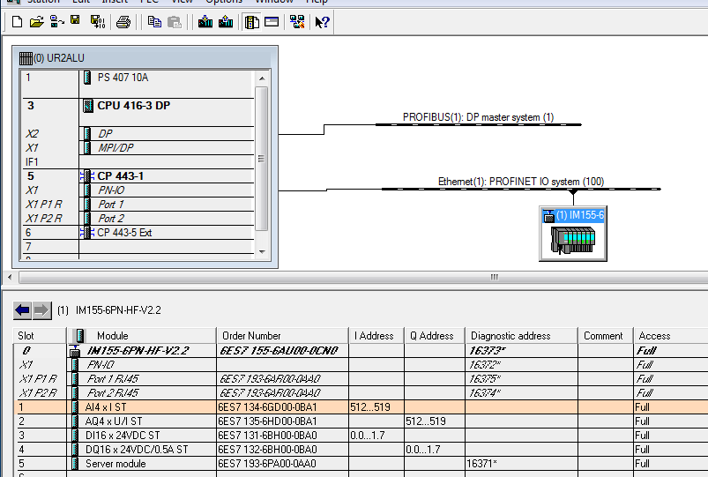This screenshot has height=477, width=708.
Task: Click the Upload to PG icon
Action: pyautogui.click(x=226, y=21)
